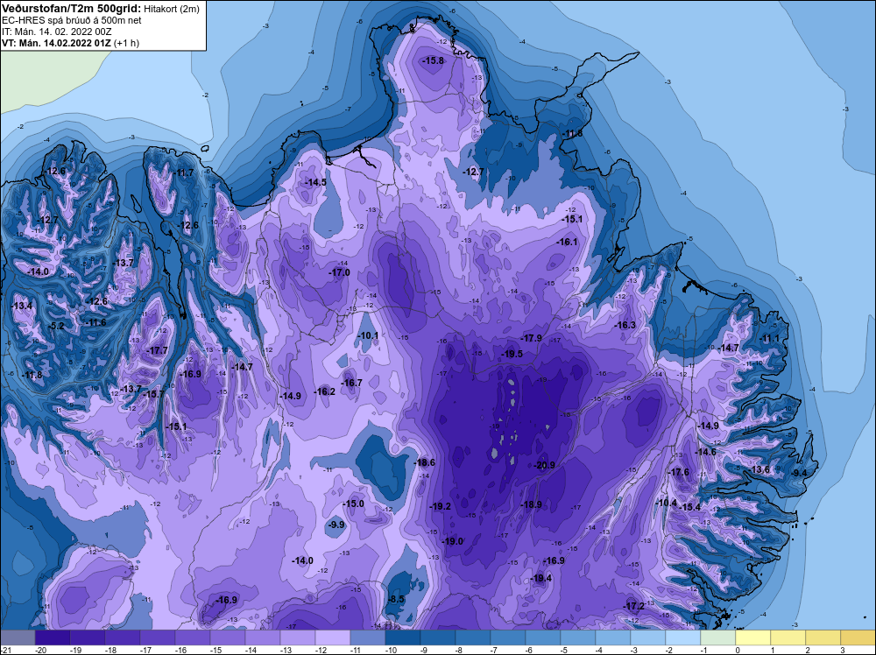Select the -11.1 temperature value

click(x=769, y=338)
